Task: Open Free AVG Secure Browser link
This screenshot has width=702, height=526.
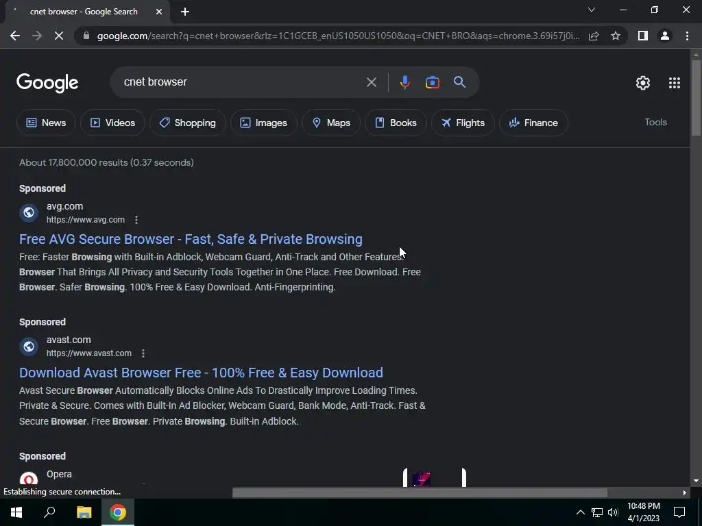Action: click(x=191, y=239)
